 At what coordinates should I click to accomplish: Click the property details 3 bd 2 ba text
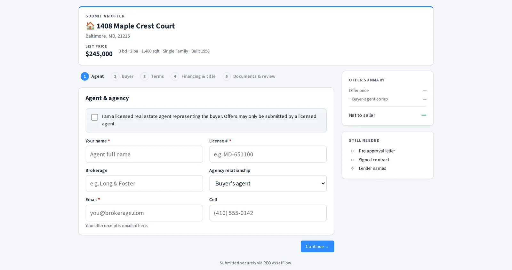coord(164,51)
